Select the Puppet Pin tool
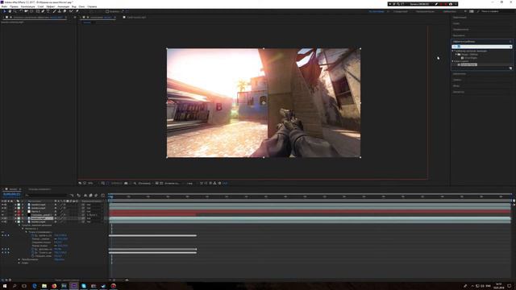The image size is (516, 290). coord(77,11)
